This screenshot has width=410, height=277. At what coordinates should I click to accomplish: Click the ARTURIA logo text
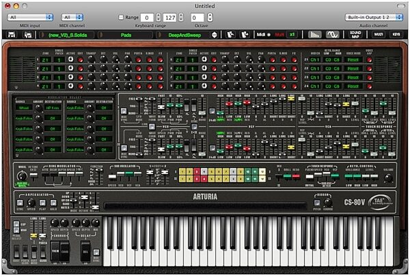[205, 196]
